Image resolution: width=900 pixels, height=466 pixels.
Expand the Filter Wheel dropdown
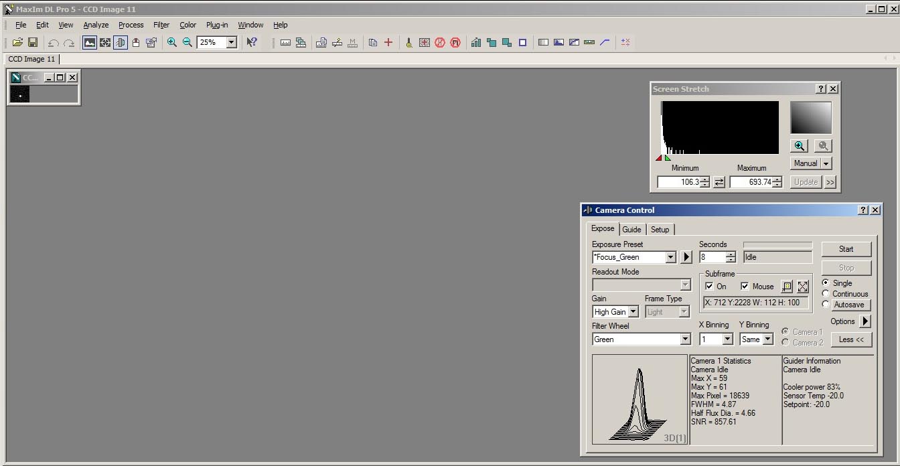click(685, 339)
